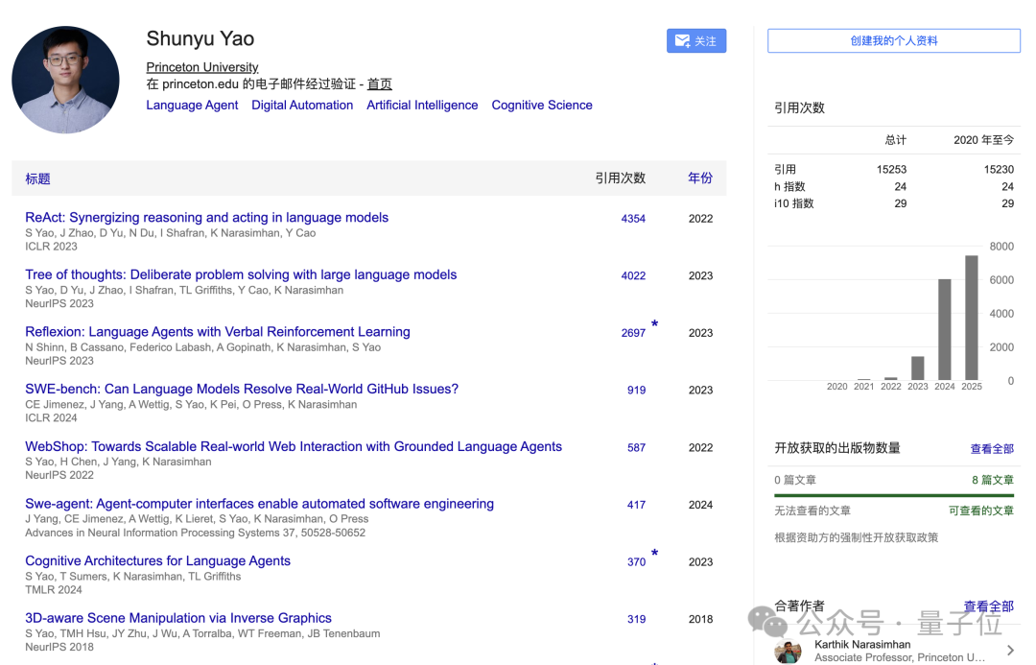Open the 8 articles (8 篇文章) available link
The width and height of the screenshot is (1036, 665).
click(x=992, y=480)
